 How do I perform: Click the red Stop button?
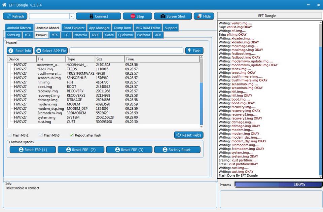point(137,16)
